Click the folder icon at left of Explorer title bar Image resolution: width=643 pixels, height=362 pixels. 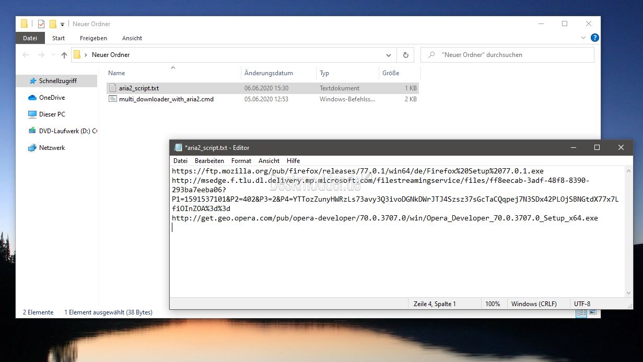(24, 24)
